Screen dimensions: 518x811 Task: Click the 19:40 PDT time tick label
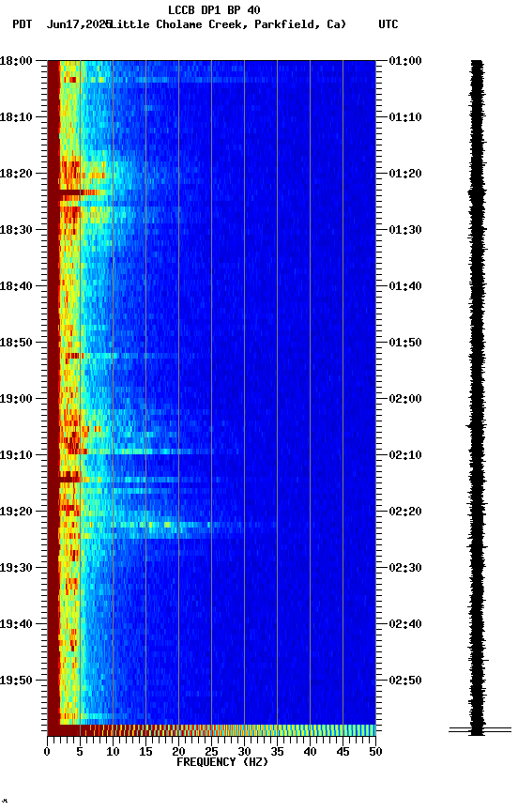[16, 624]
